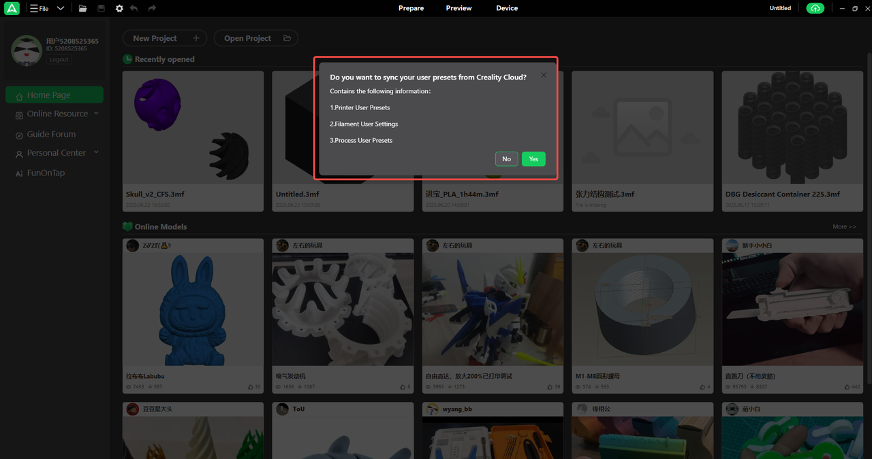Click the 进宝_PLA_1h44m.3mf file name
Screen dimensions: 872x459
coord(462,194)
